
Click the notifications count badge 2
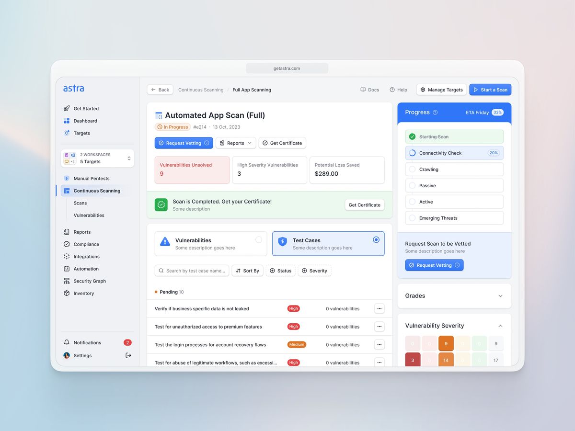(x=127, y=342)
